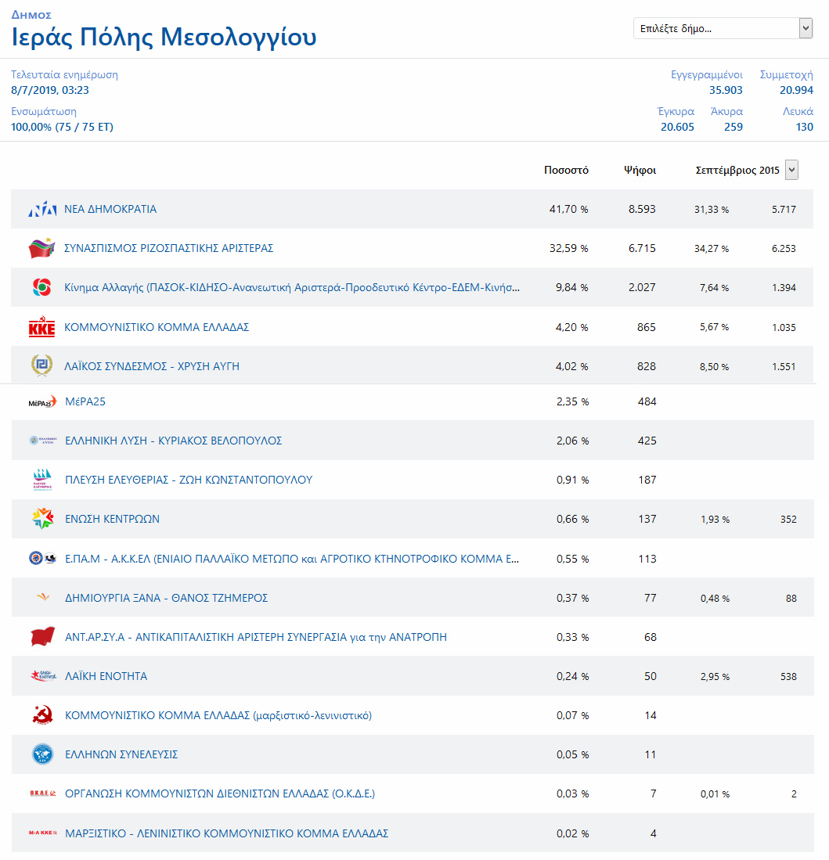Open ΕΛΛΗΝΙΚΗ ΛΥΣΗ - ΚΥΡΙΑΚΟΣ ΒΕΛΟΠΟΥΛΟΣ link

coord(173,441)
